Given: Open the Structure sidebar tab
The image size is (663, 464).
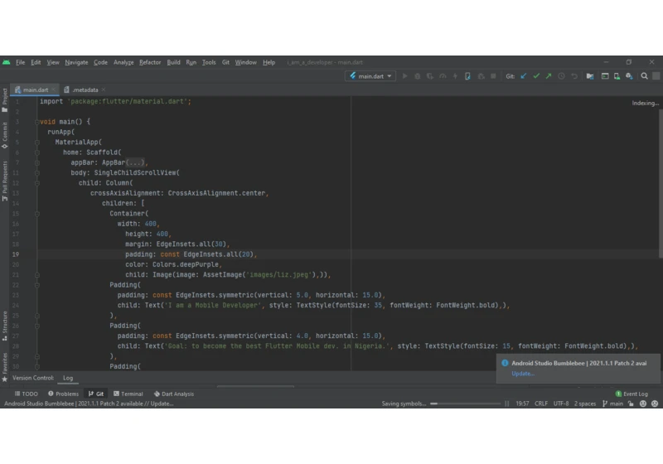Looking at the screenshot, I should pos(5,326).
